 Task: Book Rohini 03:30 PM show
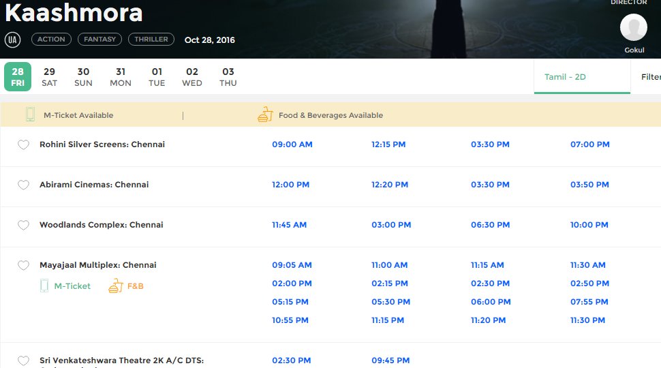point(490,144)
